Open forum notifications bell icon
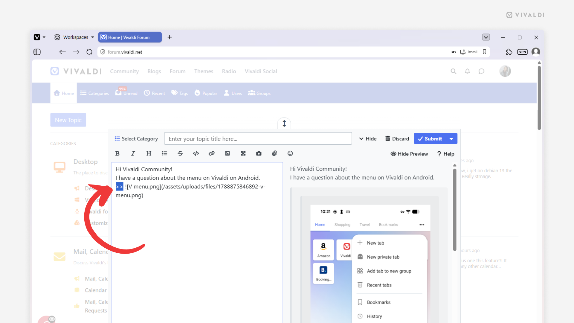 [467, 71]
